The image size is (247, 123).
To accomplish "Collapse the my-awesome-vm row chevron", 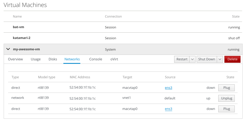I will (x=8, y=49).
